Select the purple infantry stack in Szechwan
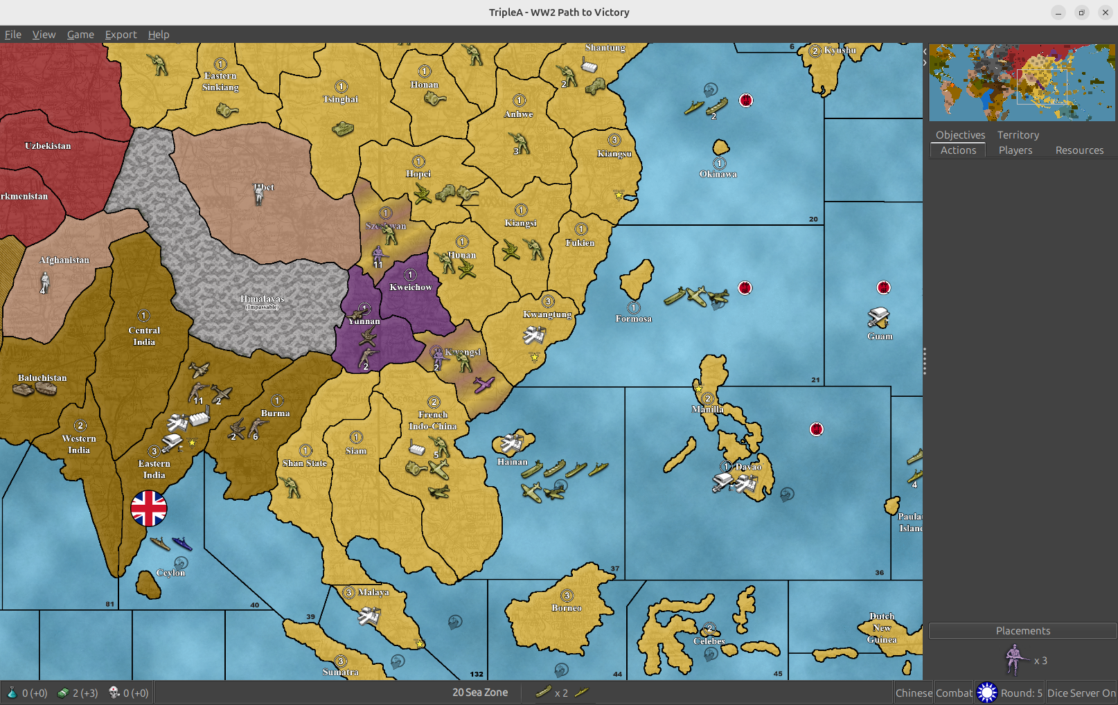The height and width of the screenshot is (705, 1118). (378, 255)
